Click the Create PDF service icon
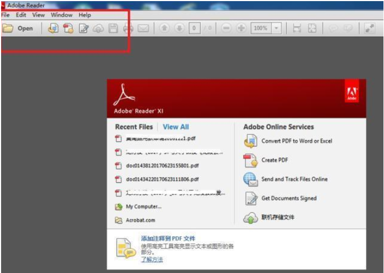The height and width of the screenshot is (273, 384). coord(251,160)
